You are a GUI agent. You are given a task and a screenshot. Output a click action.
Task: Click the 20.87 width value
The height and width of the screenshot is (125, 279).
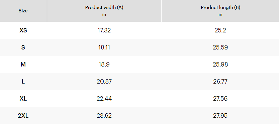pos(104,82)
